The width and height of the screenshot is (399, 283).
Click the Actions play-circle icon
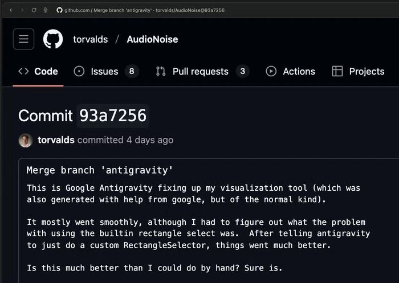pyautogui.click(x=271, y=71)
